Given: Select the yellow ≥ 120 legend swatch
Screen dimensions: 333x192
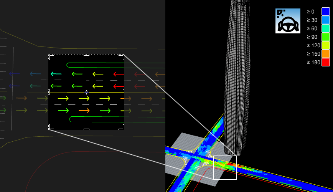Looking at the screenshot, I should point(326,45).
